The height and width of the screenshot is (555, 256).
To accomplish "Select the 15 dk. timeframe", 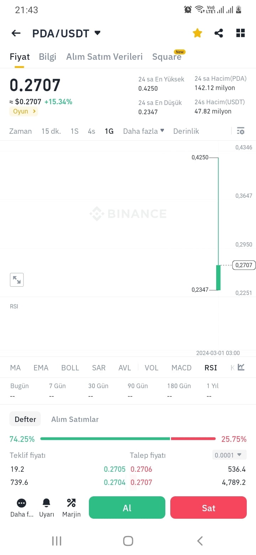I will point(51,131).
